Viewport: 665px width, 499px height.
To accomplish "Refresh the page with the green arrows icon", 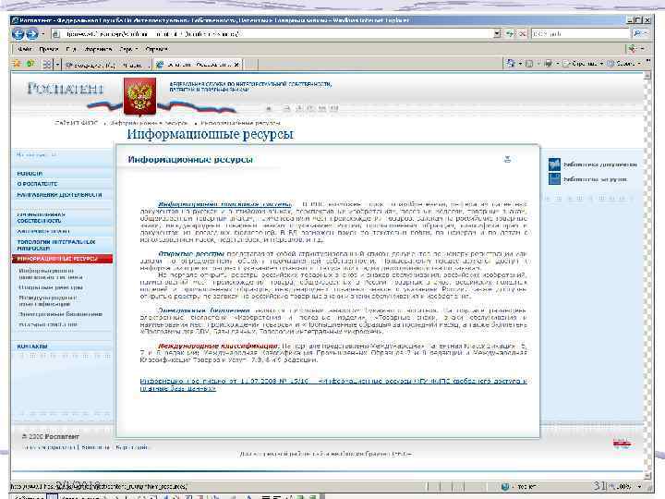I will point(510,33).
